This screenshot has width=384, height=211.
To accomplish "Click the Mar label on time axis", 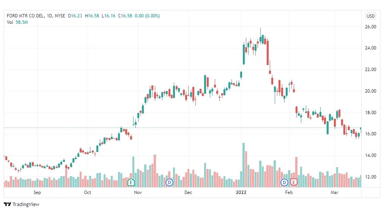I will 334,192.
